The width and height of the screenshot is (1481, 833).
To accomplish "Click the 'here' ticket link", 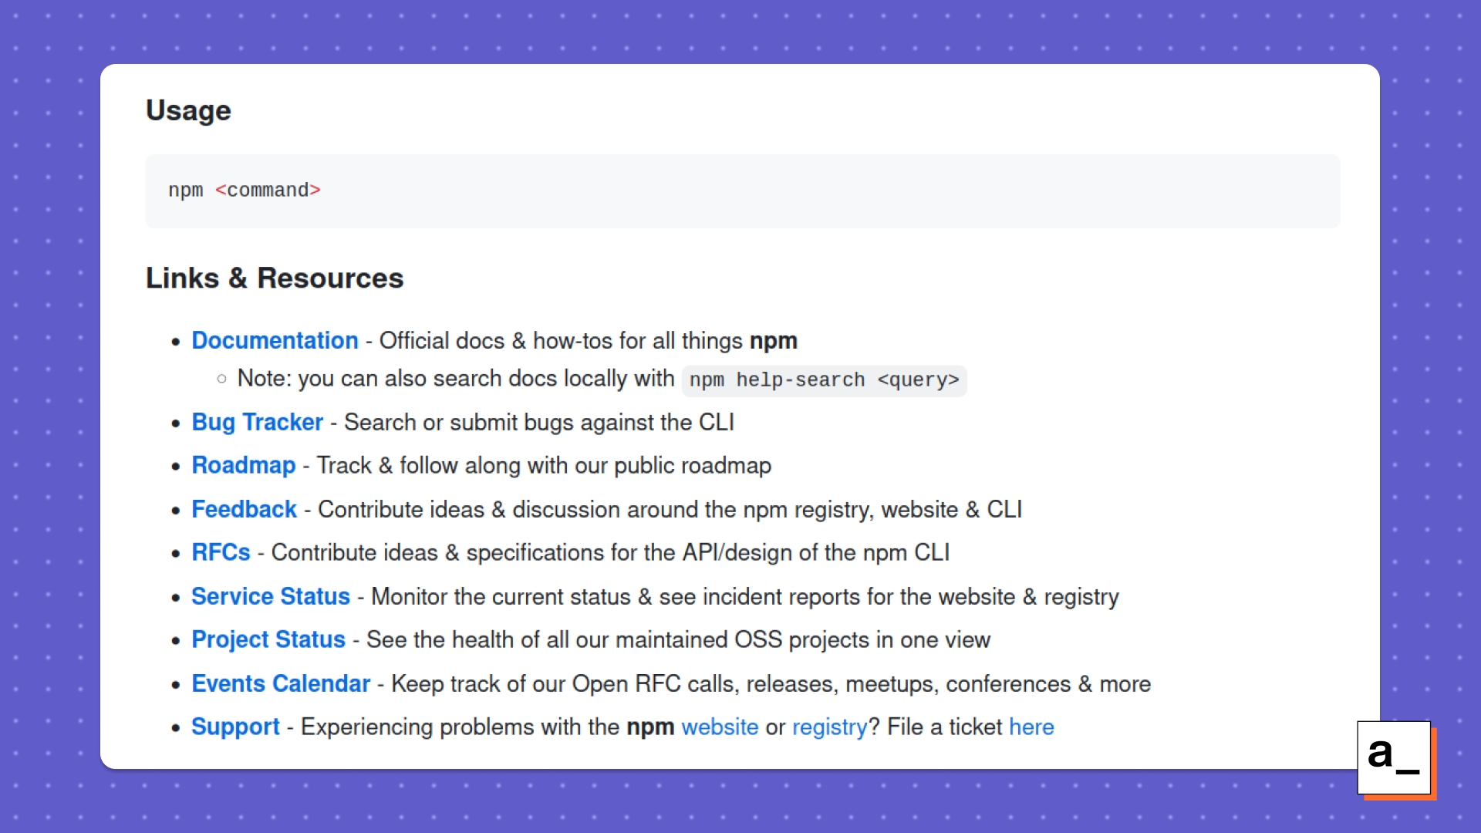I will click(1031, 727).
